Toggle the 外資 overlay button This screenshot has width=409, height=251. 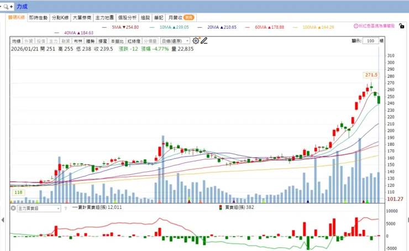point(28,41)
